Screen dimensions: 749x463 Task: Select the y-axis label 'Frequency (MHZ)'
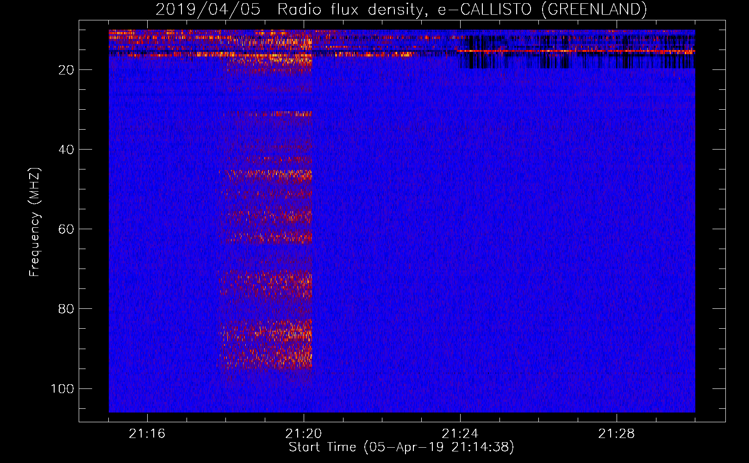pyautogui.click(x=35, y=222)
